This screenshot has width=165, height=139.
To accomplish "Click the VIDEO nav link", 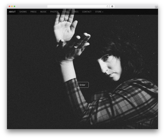I will coord(65,12).
